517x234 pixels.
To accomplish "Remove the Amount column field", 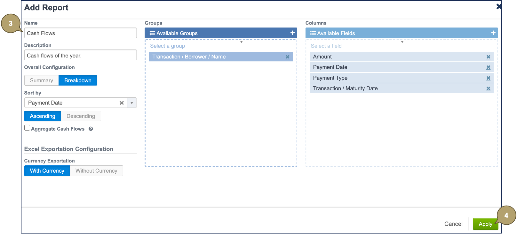I will tap(488, 57).
